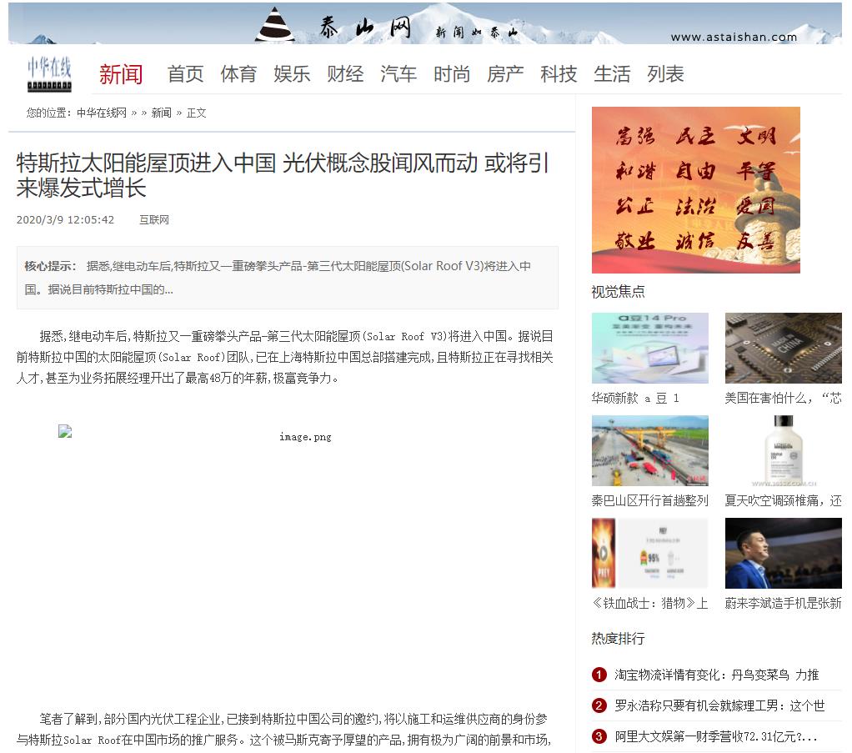The height and width of the screenshot is (753, 852).
Task: Open the 财经 section
Action: point(345,74)
